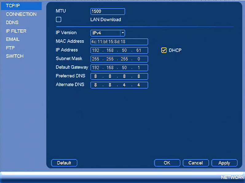The width and height of the screenshot is (245, 183).
Task: Click the MAC Address field
Action: point(119,42)
